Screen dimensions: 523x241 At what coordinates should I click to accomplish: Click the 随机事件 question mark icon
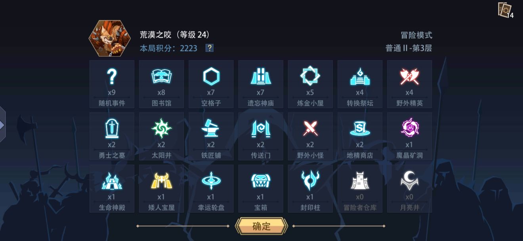(112, 76)
